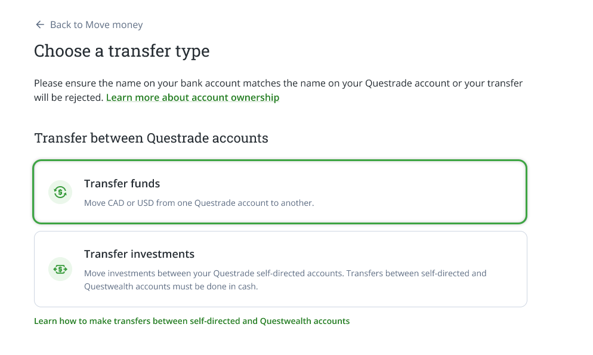
Task: Click the investments transfer icon beside Transfer investments
Action: pyautogui.click(x=60, y=269)
